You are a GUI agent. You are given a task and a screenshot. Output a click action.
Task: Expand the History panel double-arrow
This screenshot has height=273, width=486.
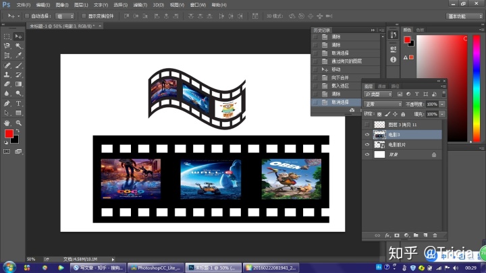[373, 30]
